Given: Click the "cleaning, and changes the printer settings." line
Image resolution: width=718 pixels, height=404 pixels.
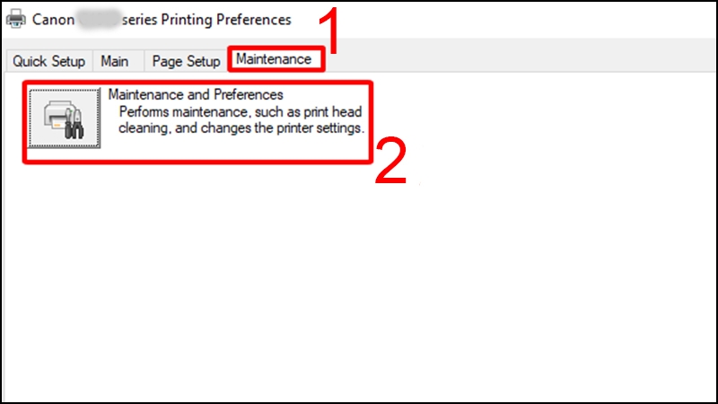Looking at the screenshot, I should pos(241,128).
